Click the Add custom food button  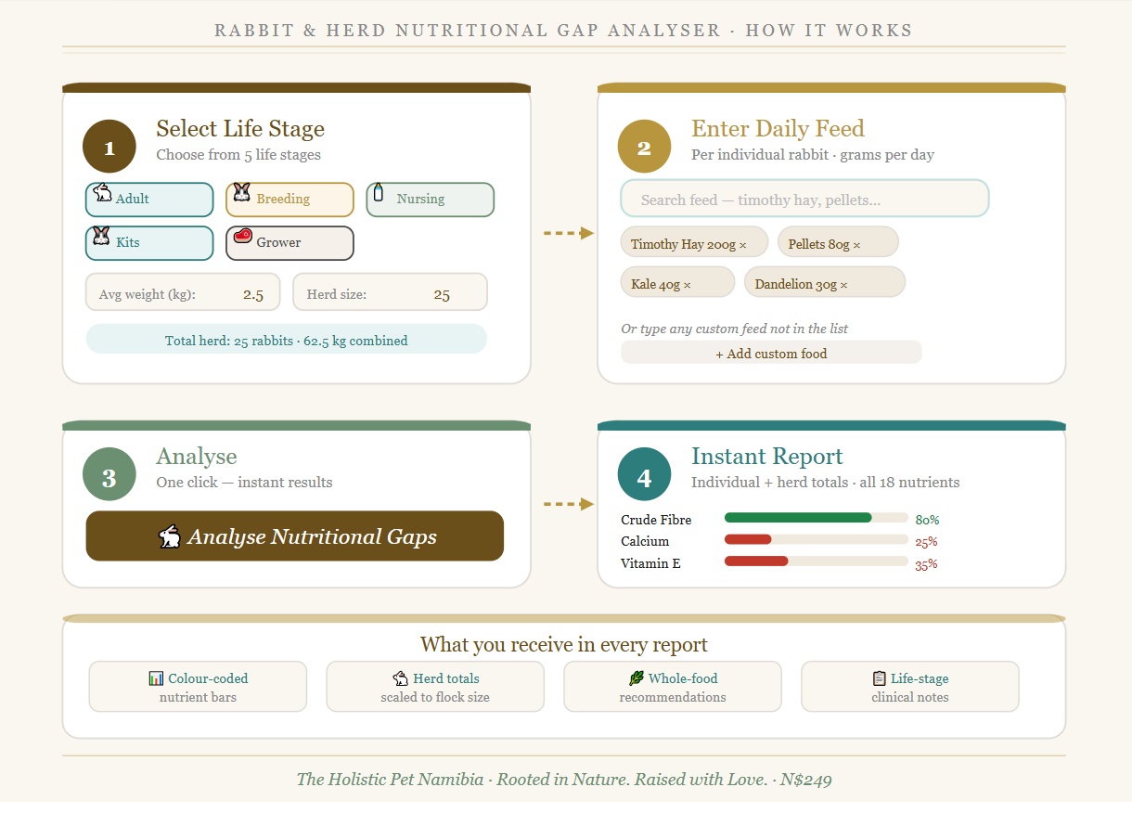tap(771, 354)
